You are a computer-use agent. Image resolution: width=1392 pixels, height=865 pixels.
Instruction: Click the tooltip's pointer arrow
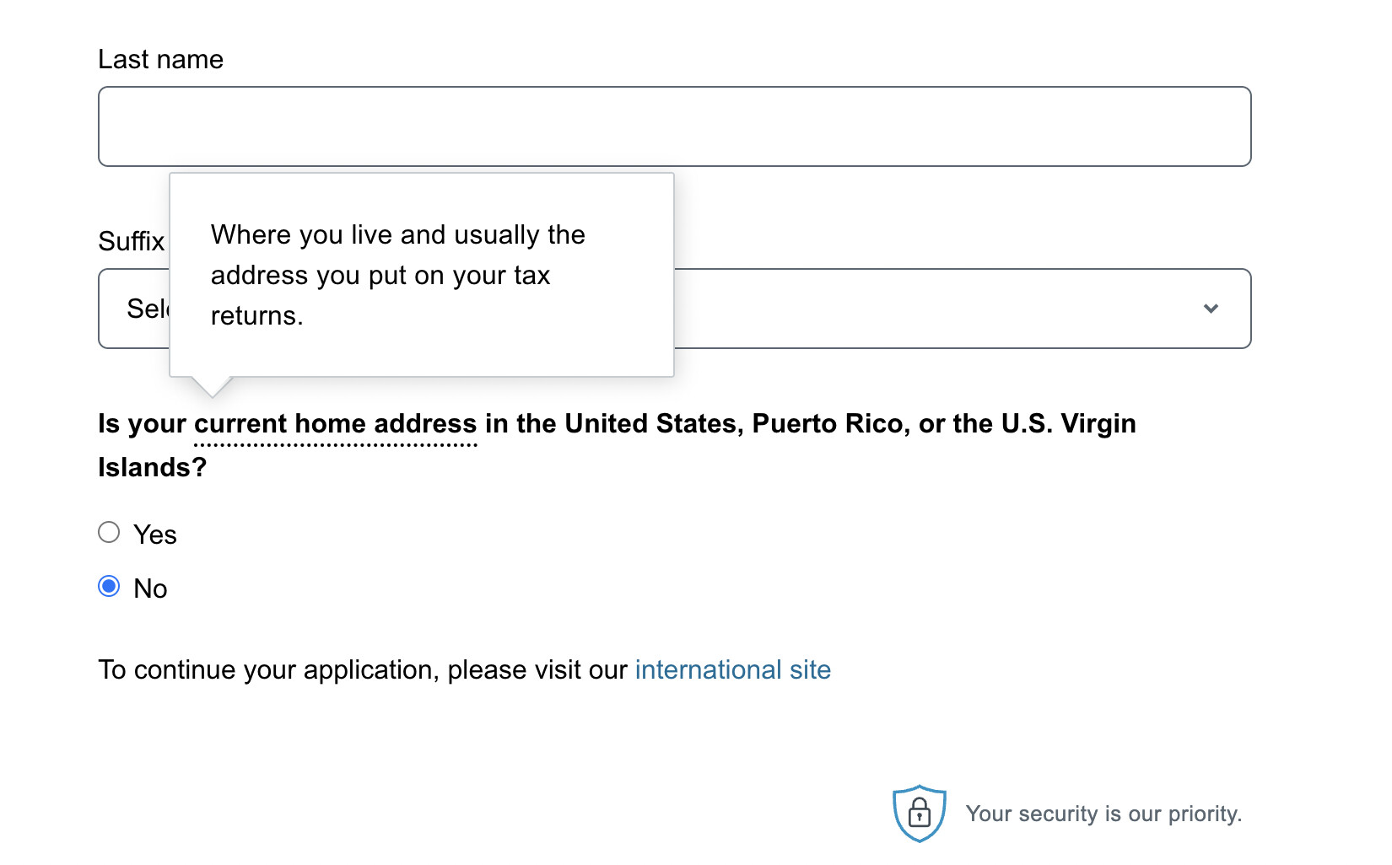click(x=212, y=386)
